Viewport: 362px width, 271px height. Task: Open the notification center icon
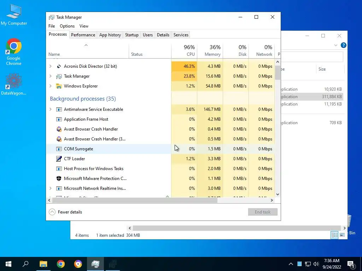351,264
